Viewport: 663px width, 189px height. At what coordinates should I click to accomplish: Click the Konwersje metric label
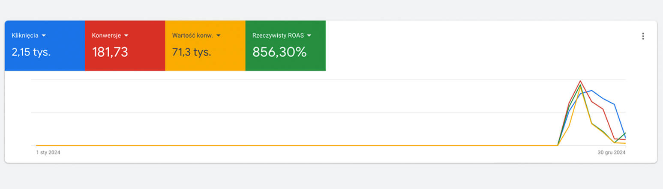106,35
